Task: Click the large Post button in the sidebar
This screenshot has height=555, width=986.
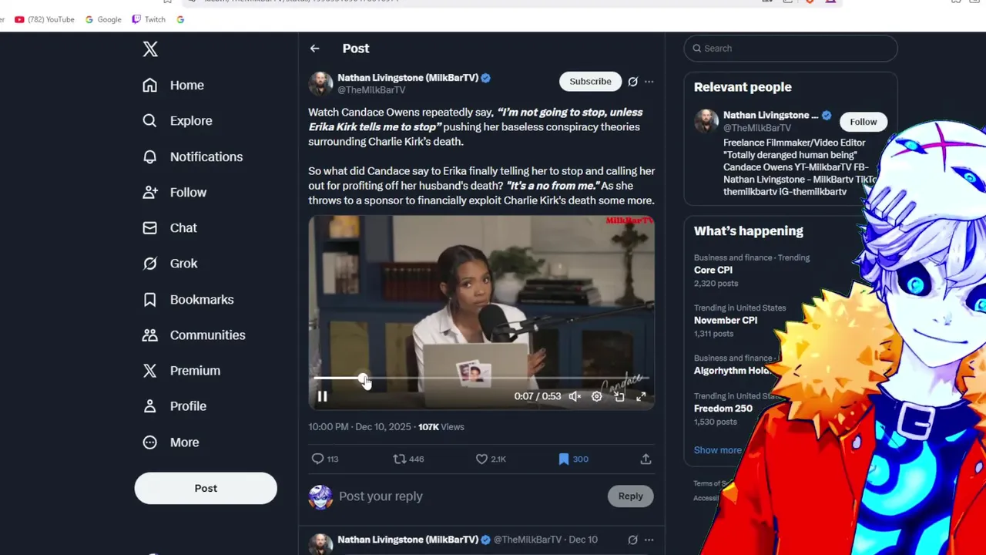Action: 206,488
